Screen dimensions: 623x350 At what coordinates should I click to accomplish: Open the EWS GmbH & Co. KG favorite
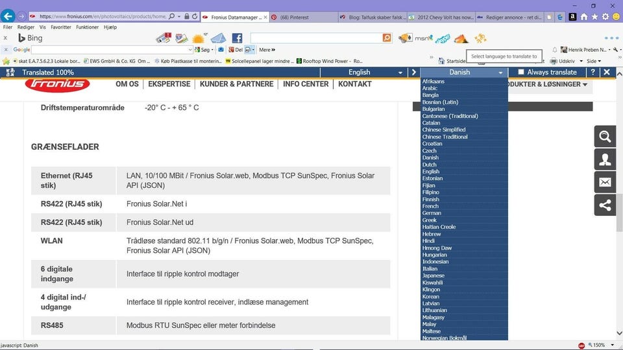117,61
